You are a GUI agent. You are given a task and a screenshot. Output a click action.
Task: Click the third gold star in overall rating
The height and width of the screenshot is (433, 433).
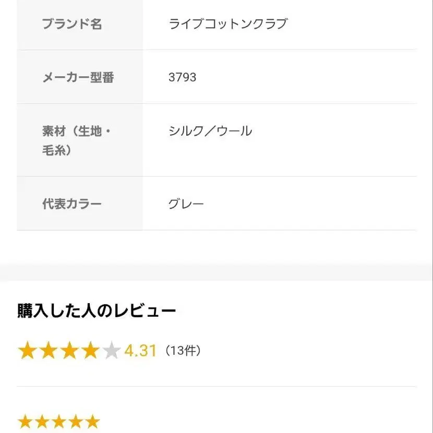(x=69, y=351)
